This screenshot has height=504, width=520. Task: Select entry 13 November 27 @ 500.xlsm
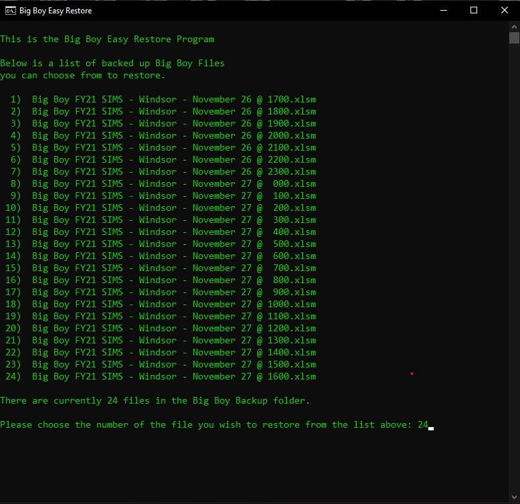coord(161,244)
